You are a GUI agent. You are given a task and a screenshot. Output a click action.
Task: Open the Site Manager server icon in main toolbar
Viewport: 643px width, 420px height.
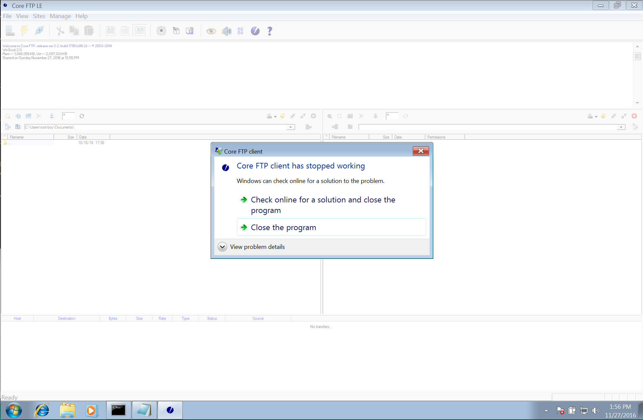click(10, 31)
